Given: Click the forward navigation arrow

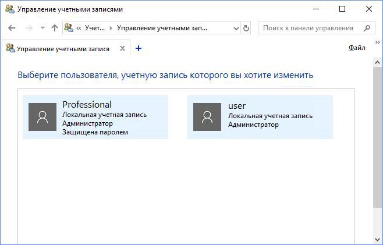Looking at the screenshot, I should 29,28.
